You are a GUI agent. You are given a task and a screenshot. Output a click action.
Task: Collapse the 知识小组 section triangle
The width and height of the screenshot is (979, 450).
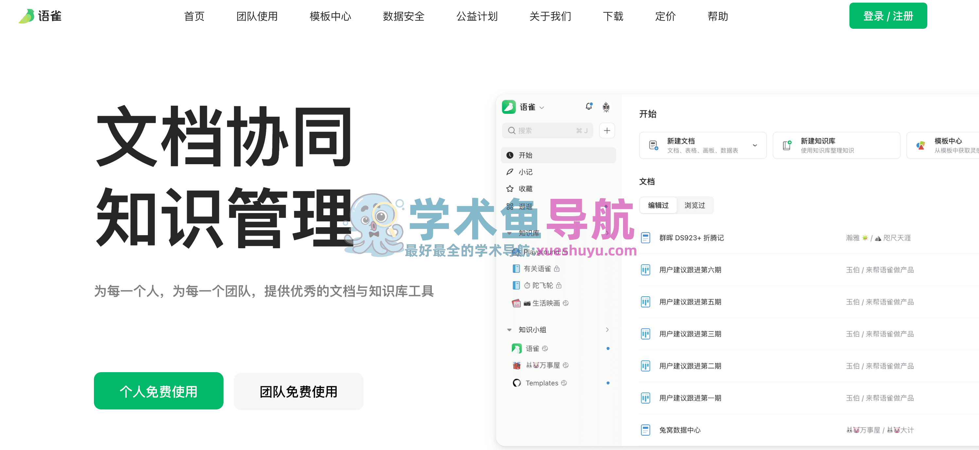tap(509, 330)
